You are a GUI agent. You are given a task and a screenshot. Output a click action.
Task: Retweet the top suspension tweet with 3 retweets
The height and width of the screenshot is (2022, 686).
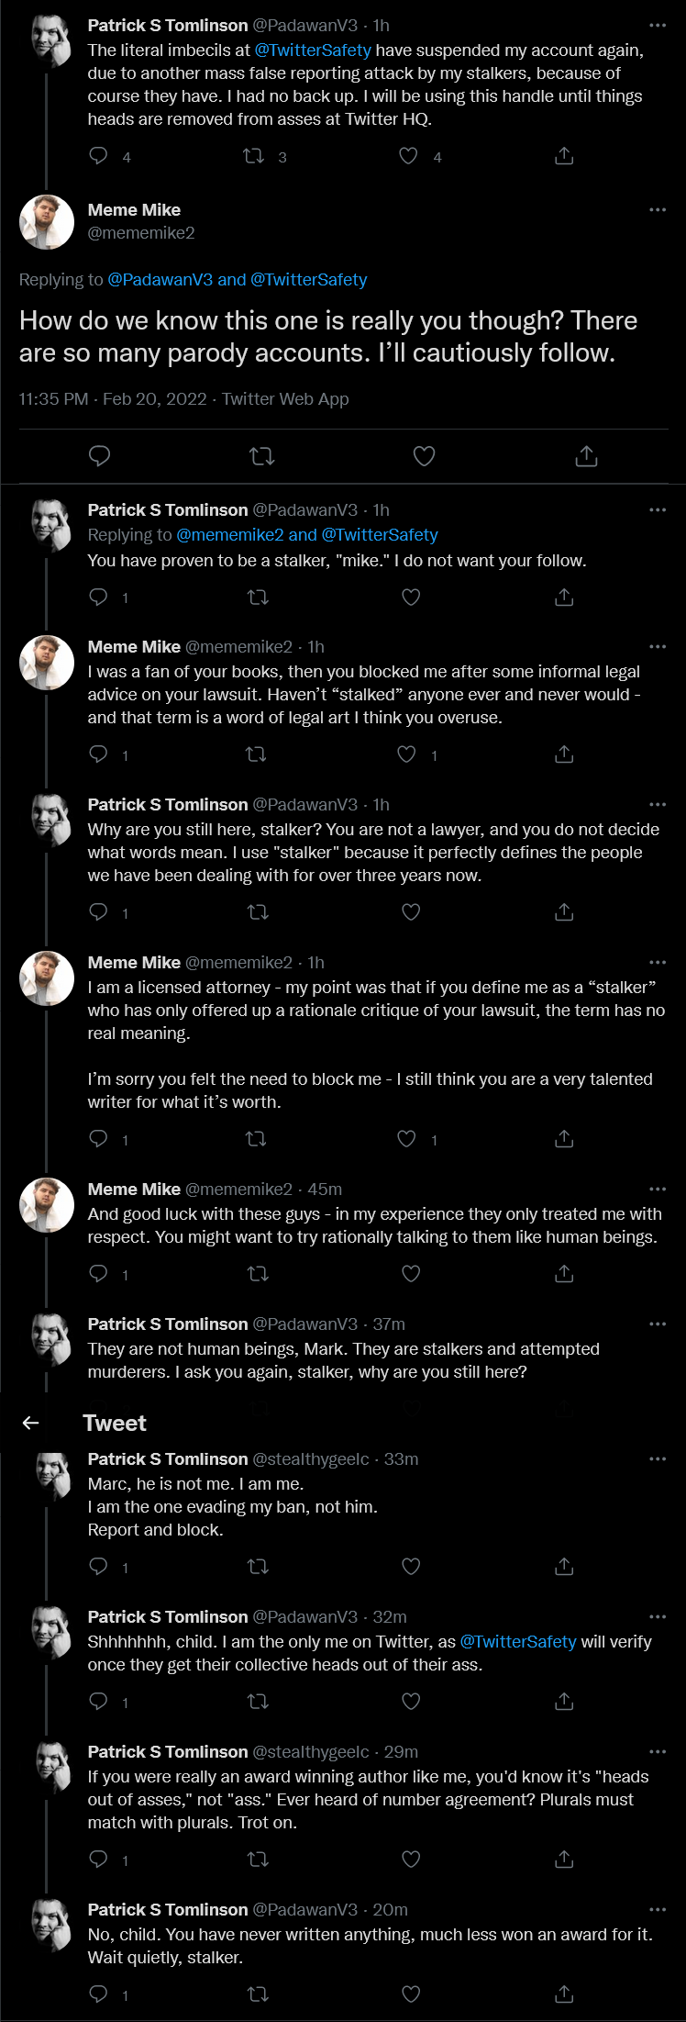pos(254,157)
